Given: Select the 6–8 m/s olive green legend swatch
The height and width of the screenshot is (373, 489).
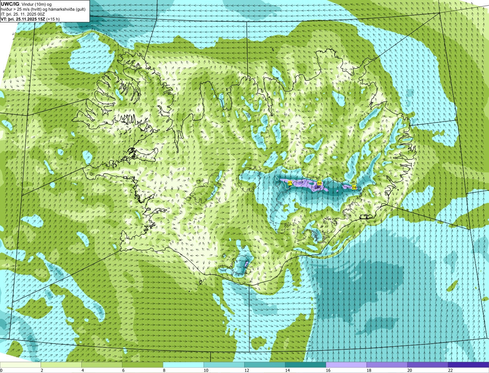Looking at the screenshot, I should coord(142,365).
